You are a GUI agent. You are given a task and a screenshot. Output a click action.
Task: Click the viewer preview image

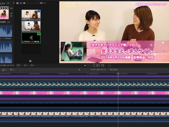tap(114, 32)
